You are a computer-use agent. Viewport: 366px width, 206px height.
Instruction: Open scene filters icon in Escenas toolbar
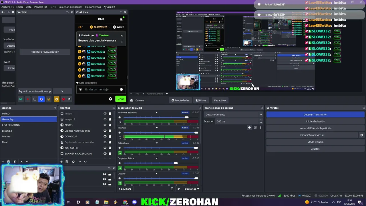pos(15,162)
